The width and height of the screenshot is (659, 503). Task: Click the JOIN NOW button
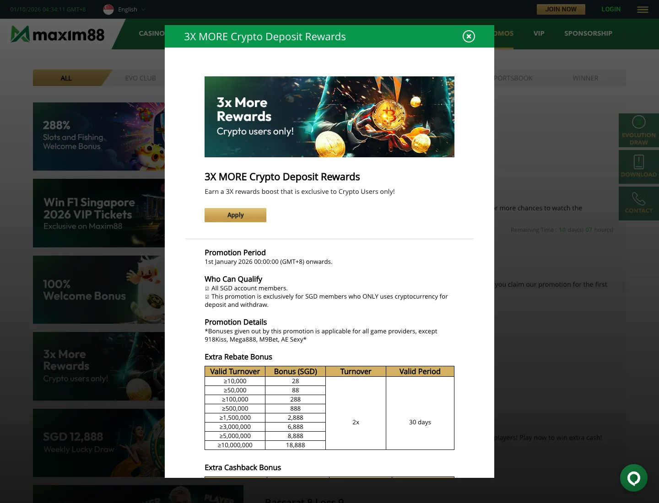pos(561,9)
